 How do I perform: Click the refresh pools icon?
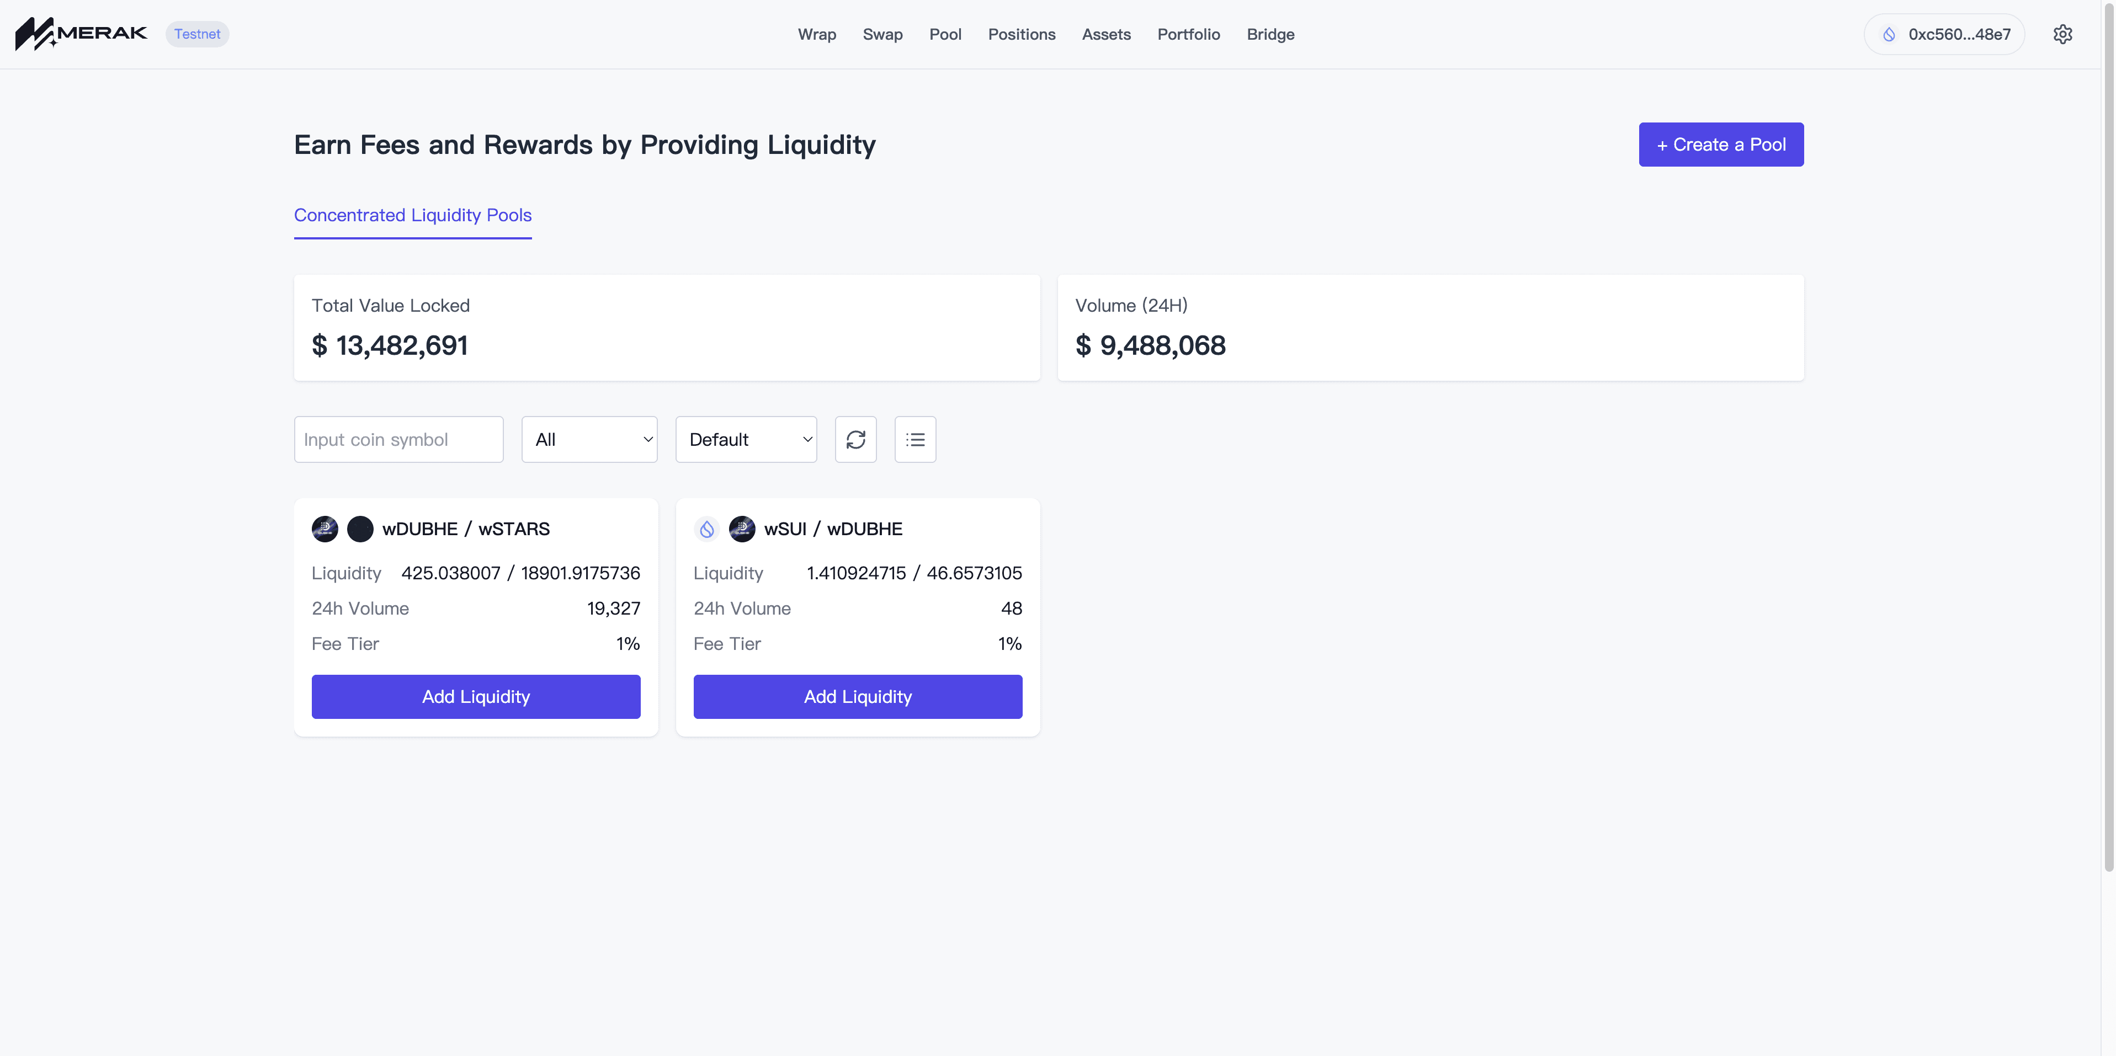pos(856,439)
